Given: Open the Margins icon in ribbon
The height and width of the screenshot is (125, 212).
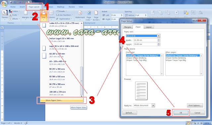Looking at the screenshot, I should [x=26, y=13].
